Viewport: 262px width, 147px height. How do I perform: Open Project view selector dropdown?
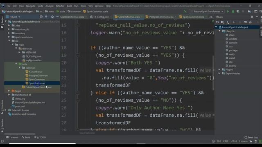13,17
